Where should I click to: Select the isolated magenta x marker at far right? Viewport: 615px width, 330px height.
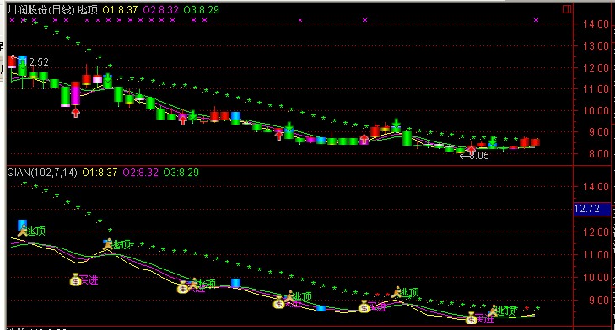537,19
